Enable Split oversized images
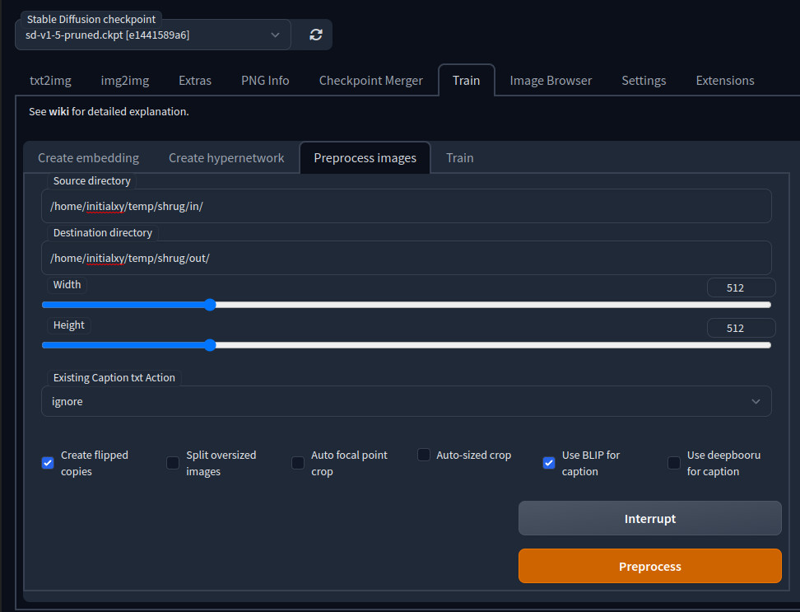 [x=173, y=463]
